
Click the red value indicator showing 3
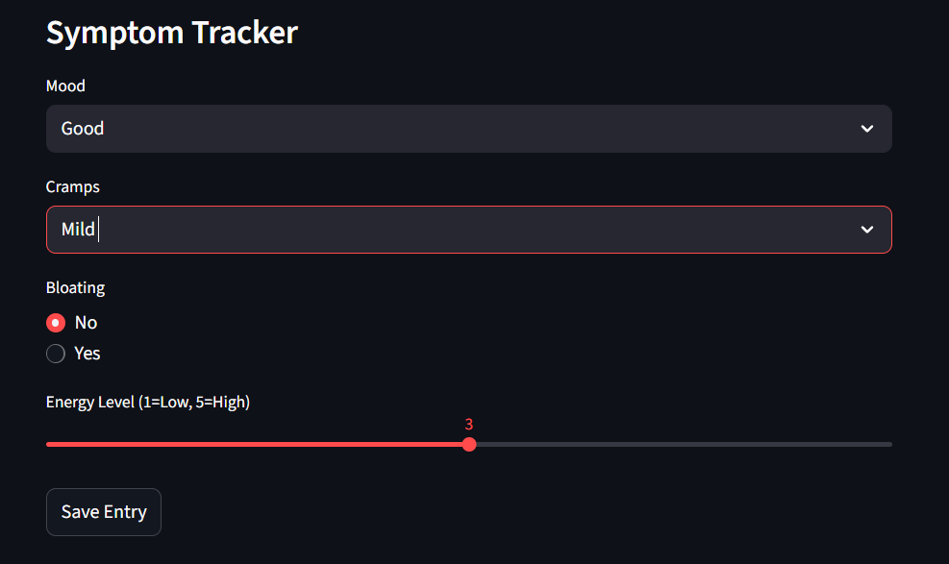(468, 424)
